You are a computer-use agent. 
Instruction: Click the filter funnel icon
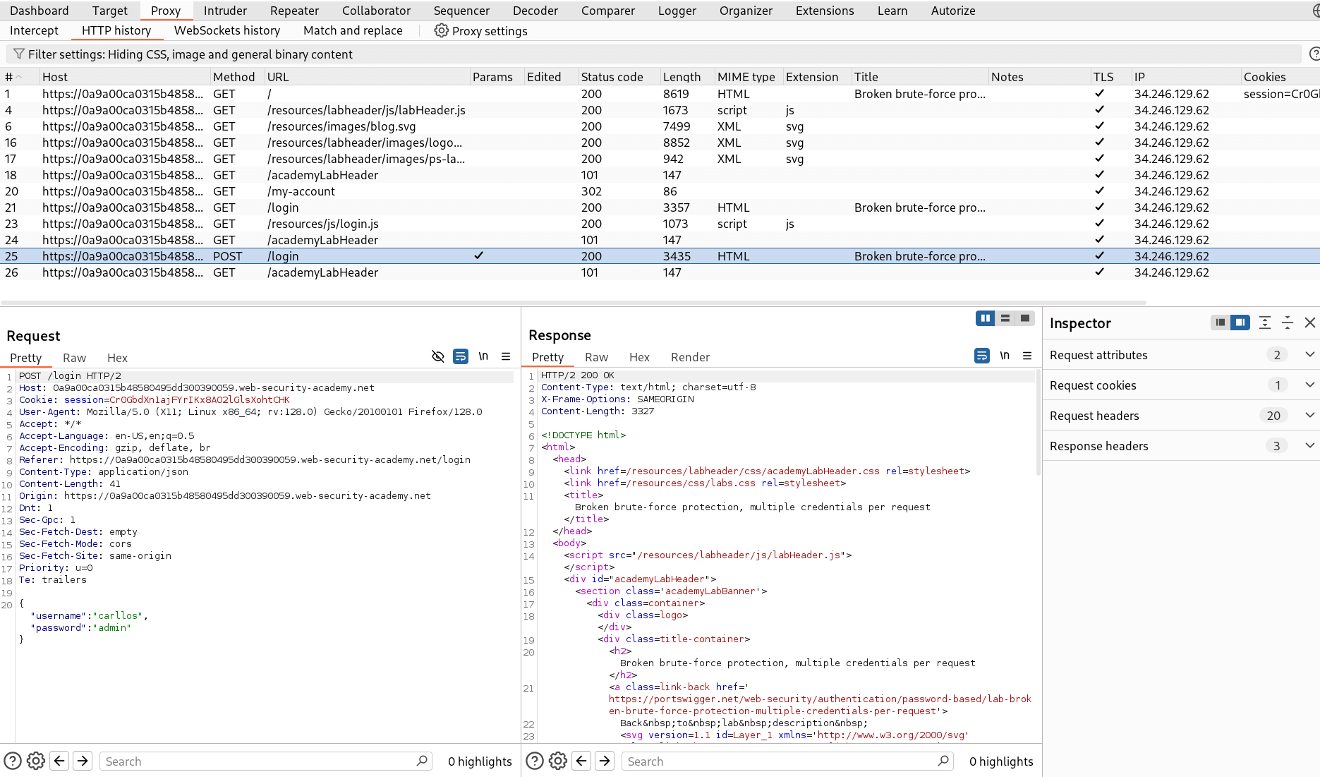pyautogui.click(x=19, y=54)
